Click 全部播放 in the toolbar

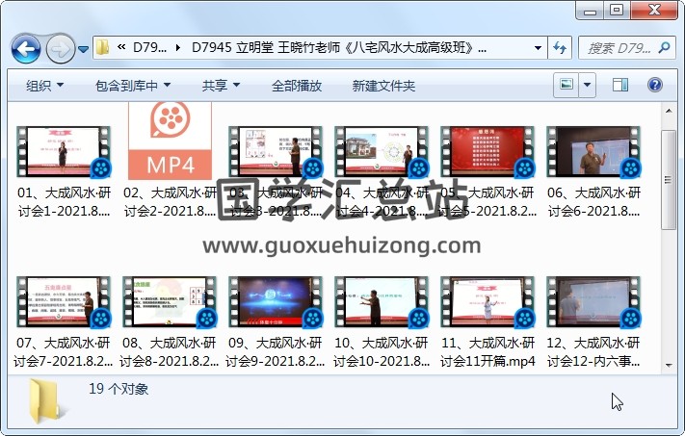[297, 86]
